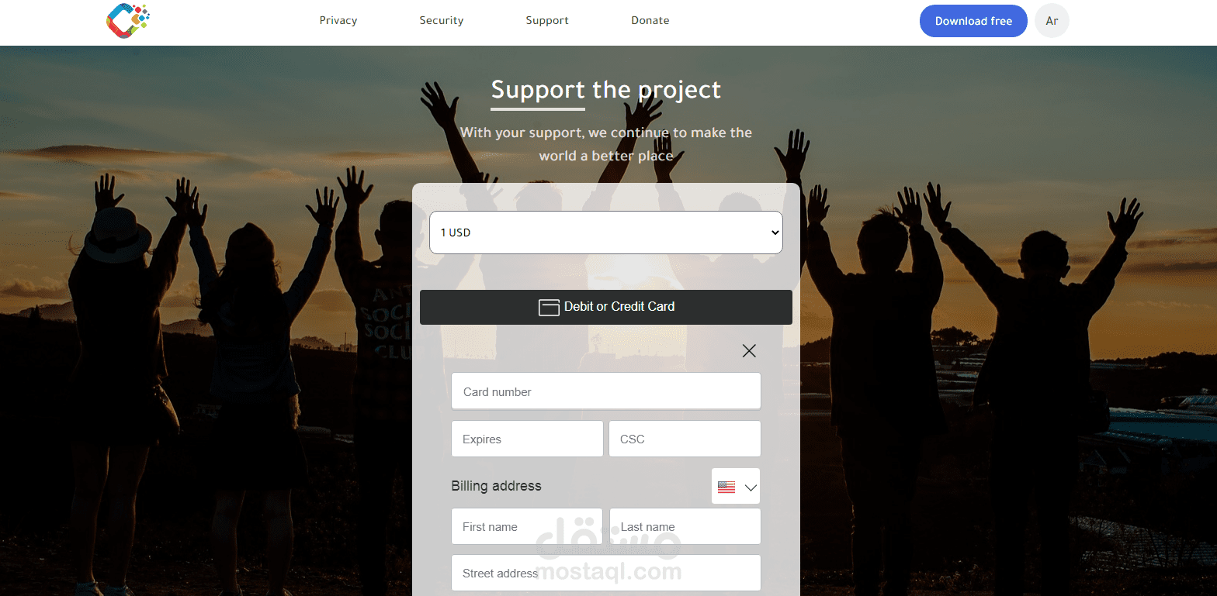The image size is (1217, 596).
Task: Switch language with the Ar button
Action: 1052,21
